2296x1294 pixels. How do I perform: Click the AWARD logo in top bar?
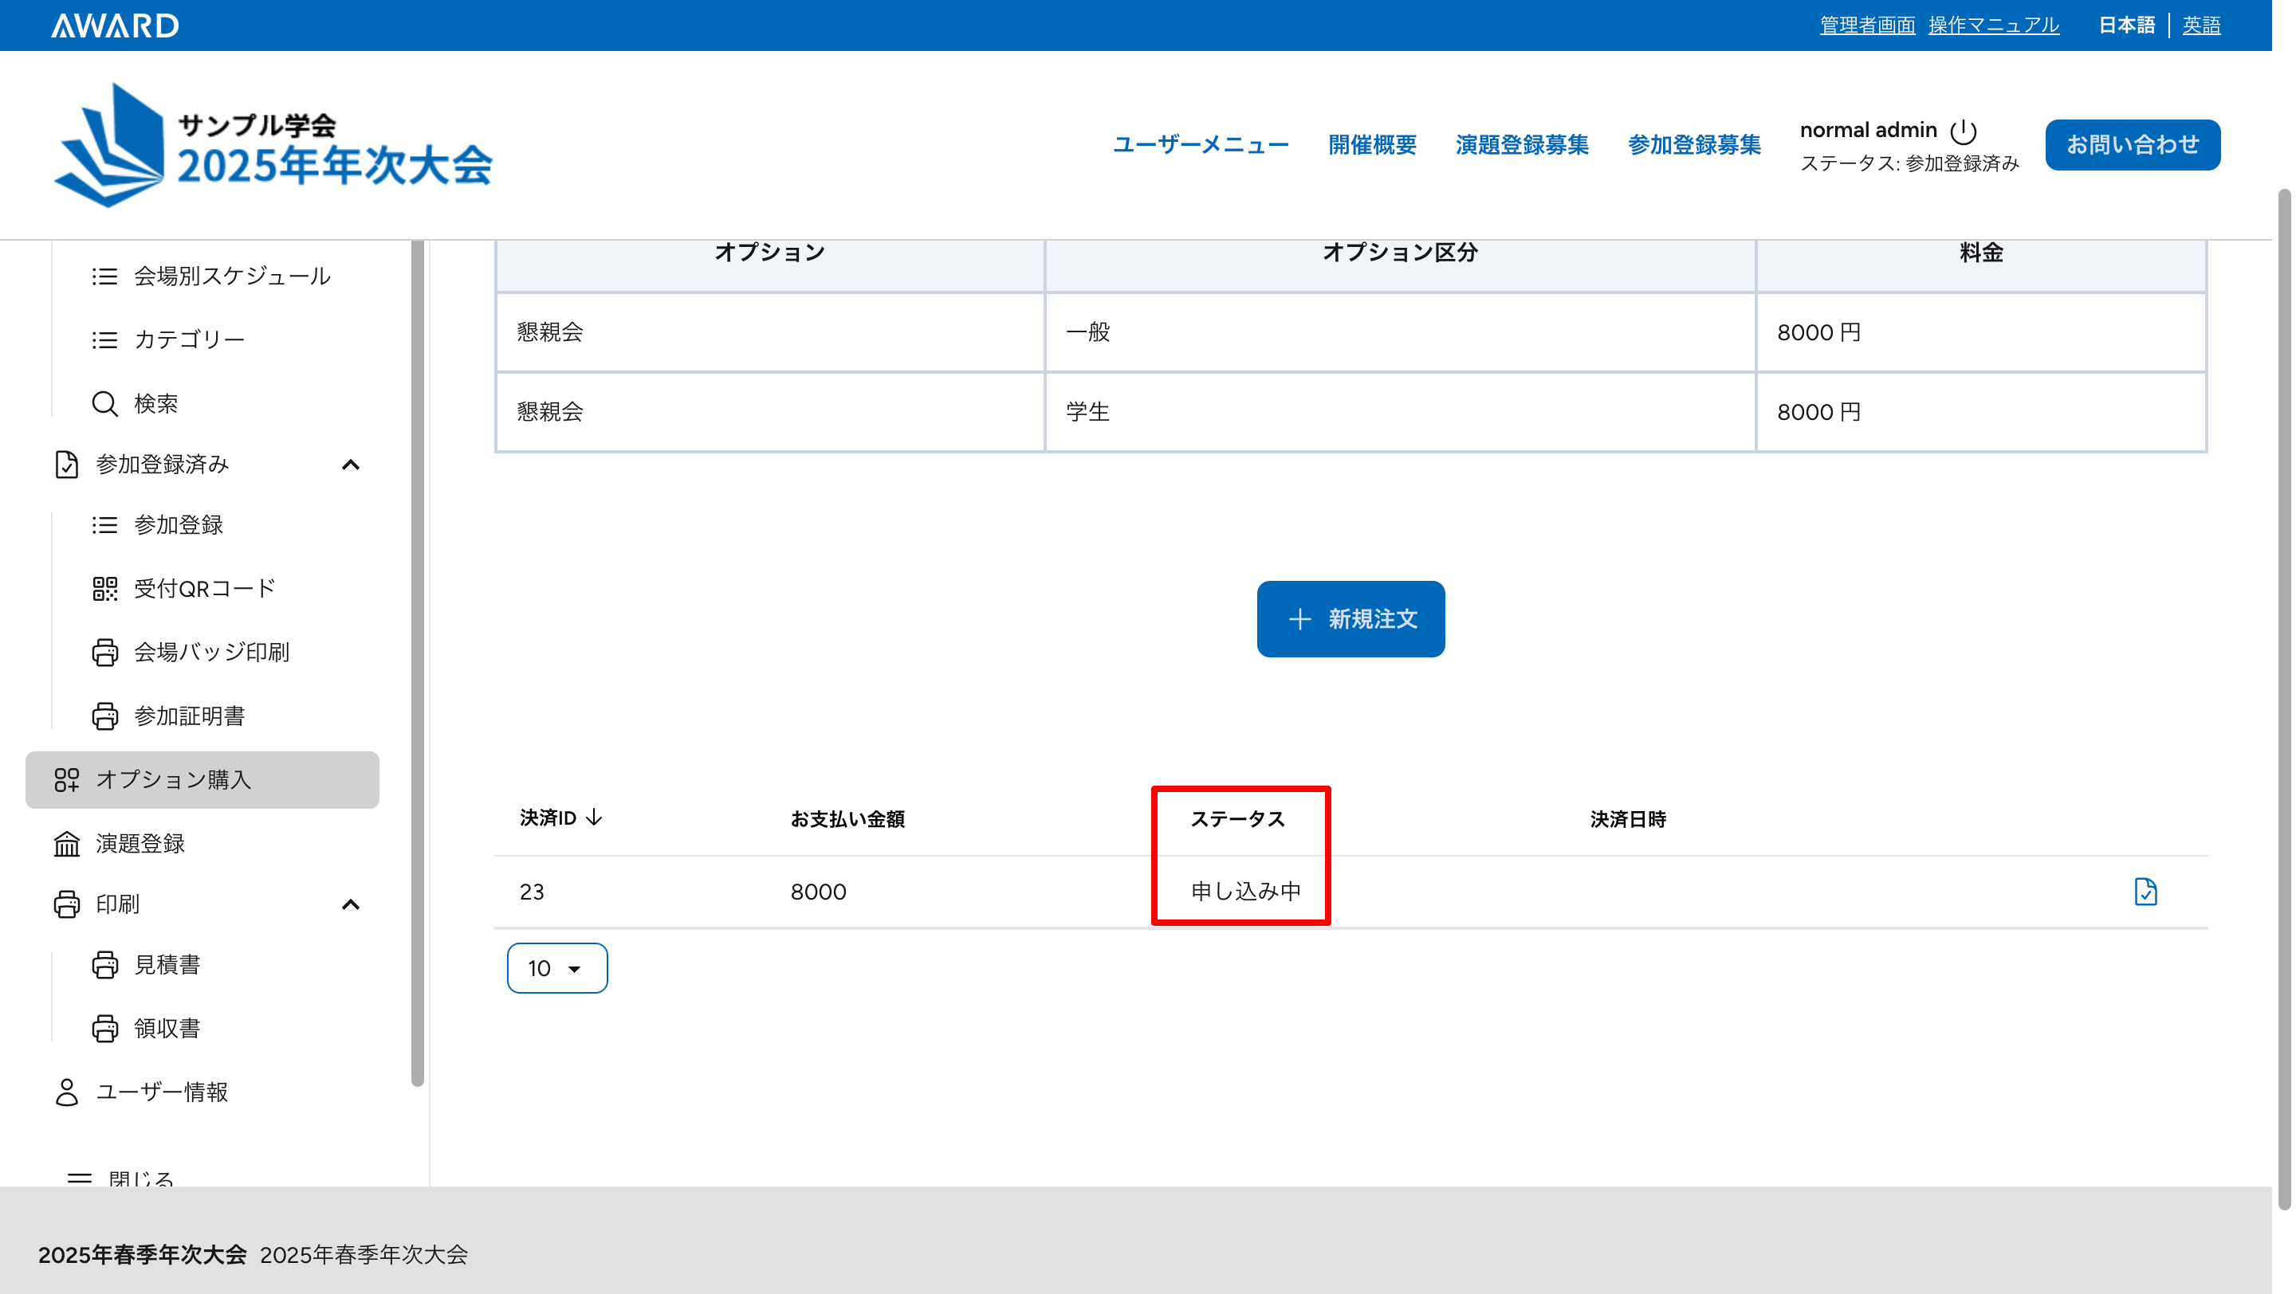click(115, 25)
